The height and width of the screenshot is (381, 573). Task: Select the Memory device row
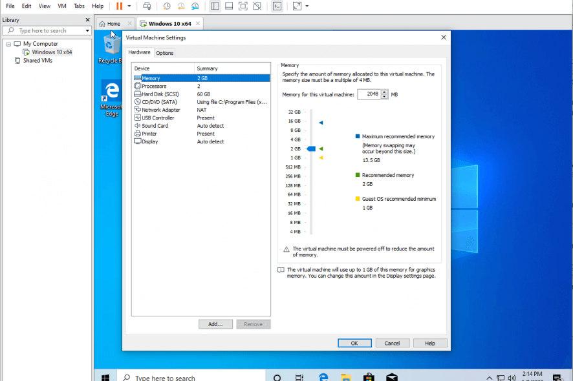pyautogui.click(x=202, y=78)
